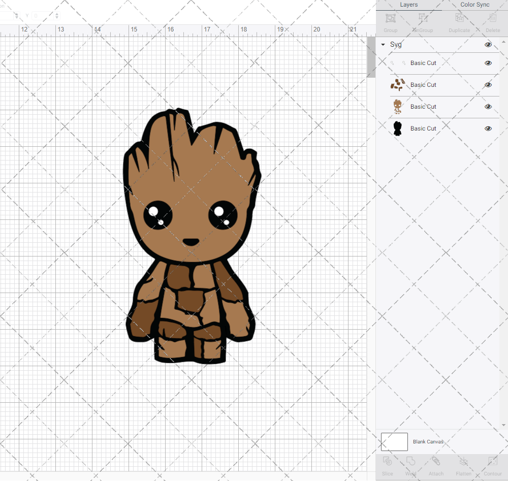
Task: Collapse the Svg group arrow
Action: pos(383,45)
